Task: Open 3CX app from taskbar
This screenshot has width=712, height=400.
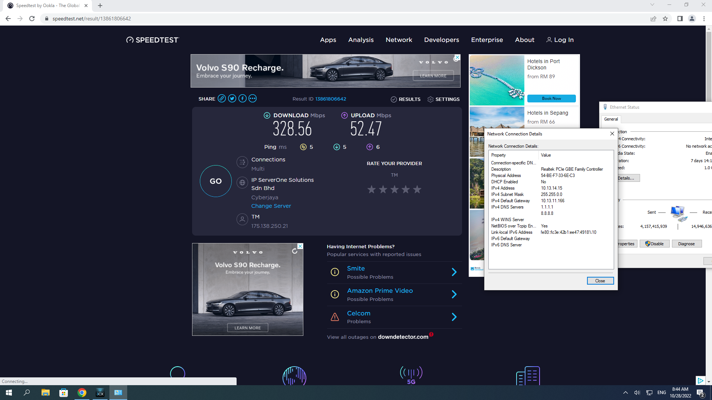Action: point(100,393)
